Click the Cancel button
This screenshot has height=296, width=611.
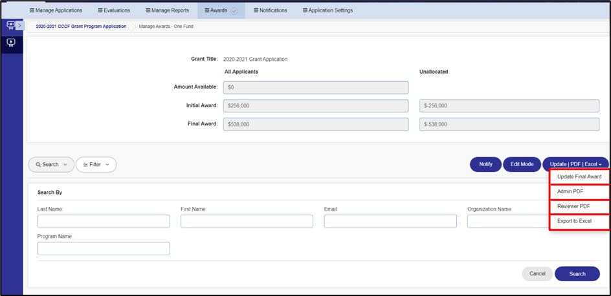point(537,274)
